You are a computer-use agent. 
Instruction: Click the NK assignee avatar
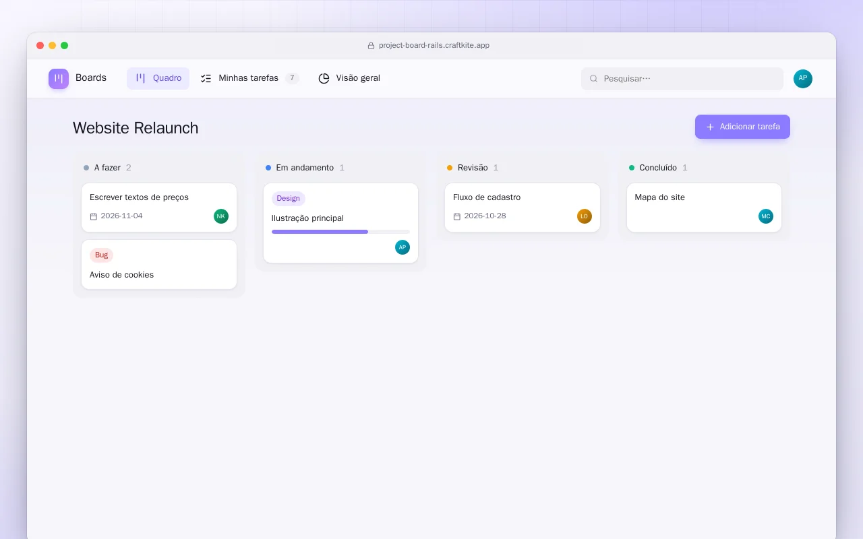(221, 216)
